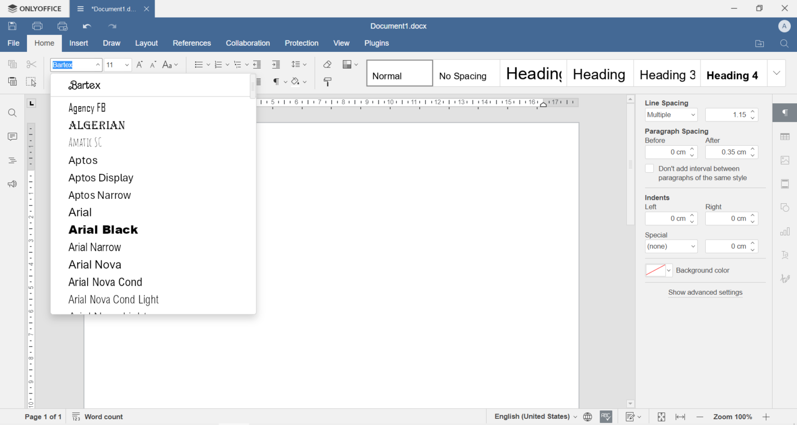The width and height of the screenshot is (797, 425).
Task: Click the Copy Style paint roller icon
Action: coord(328,82)
